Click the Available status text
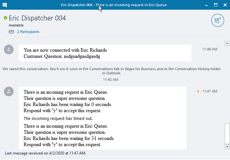The width and height of the screenshot is (230, 160). pyautogui.click(x=16, y=25)
